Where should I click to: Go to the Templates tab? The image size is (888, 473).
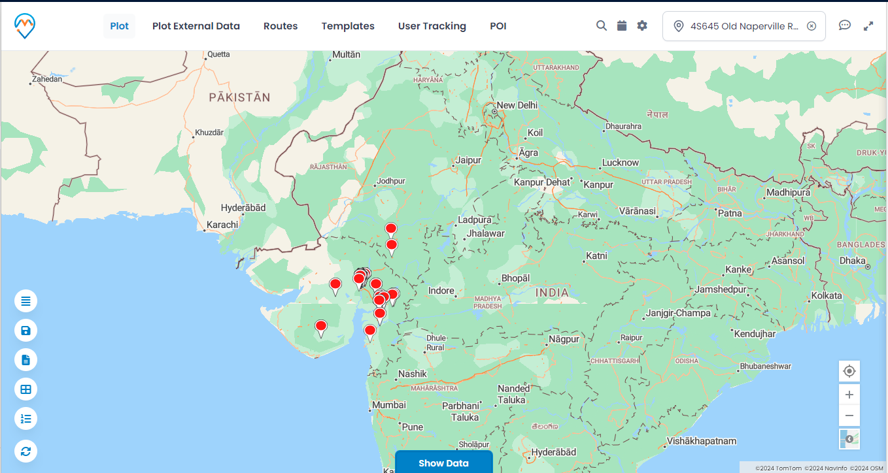click(x=348, y=26)
